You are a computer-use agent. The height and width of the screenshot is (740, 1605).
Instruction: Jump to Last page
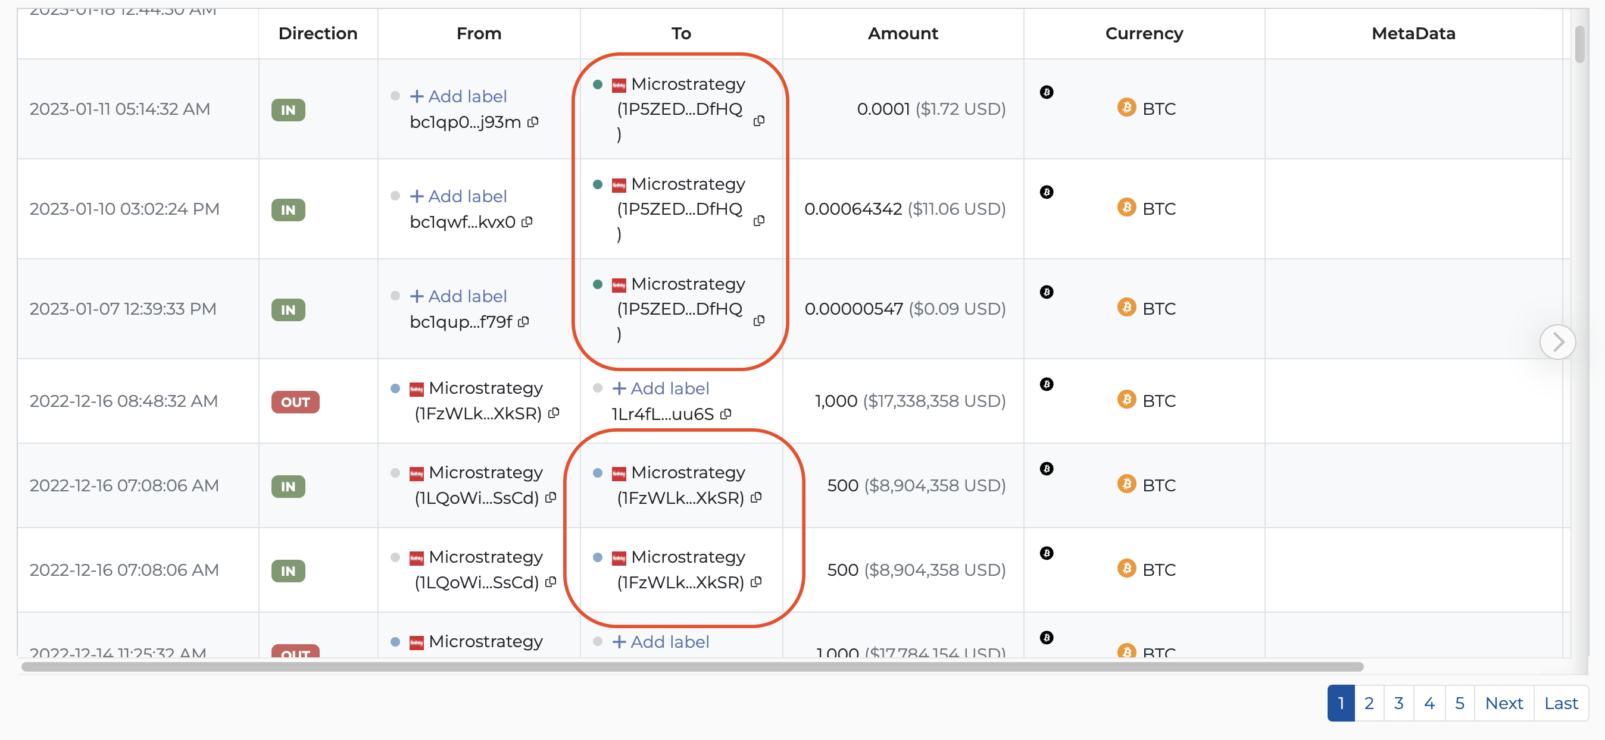[1560, 703]
